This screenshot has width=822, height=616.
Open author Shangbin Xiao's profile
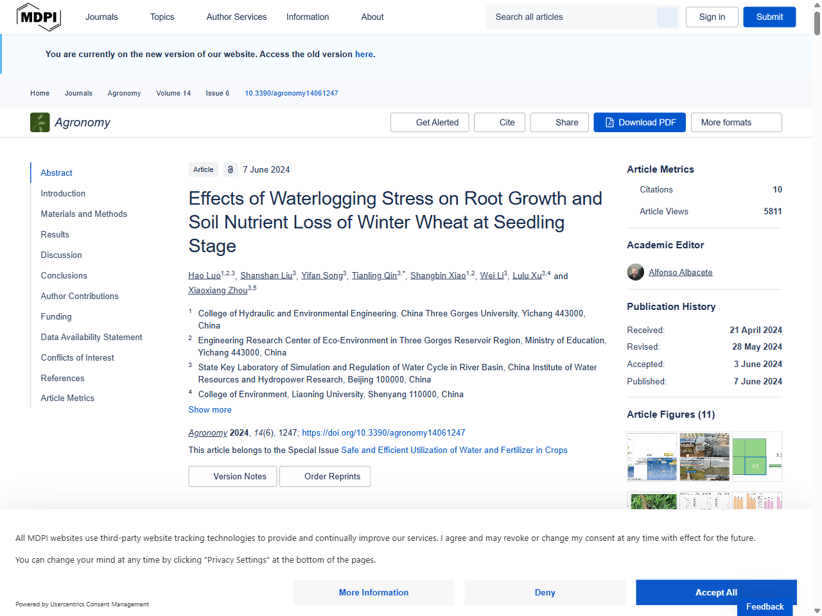438,275
